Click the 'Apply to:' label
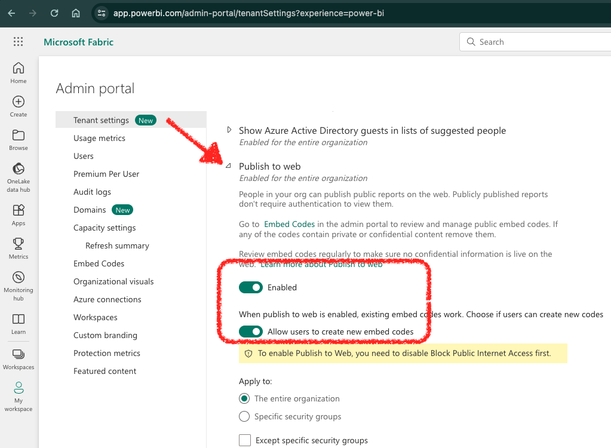Image resolution: width=611 pixels, height=448 pixels. (255, 381)
